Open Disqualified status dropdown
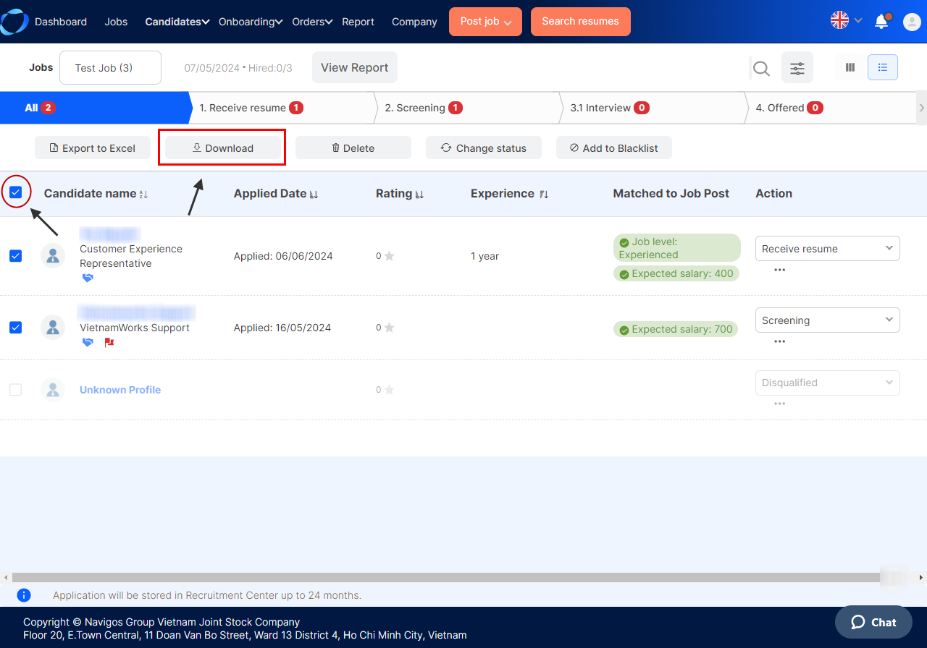Screen dimensions: 927x648 [827, 383]
